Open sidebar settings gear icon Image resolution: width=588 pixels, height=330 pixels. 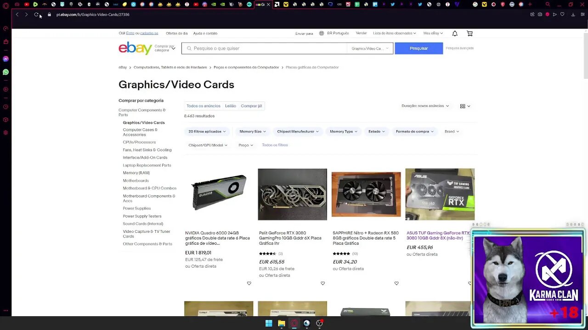[6, 132]
